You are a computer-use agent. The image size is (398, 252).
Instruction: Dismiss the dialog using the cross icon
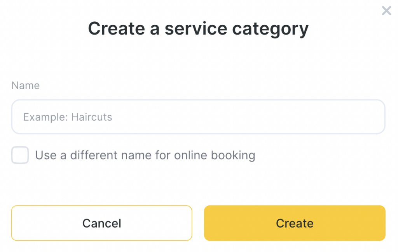[x=386, y=11]
